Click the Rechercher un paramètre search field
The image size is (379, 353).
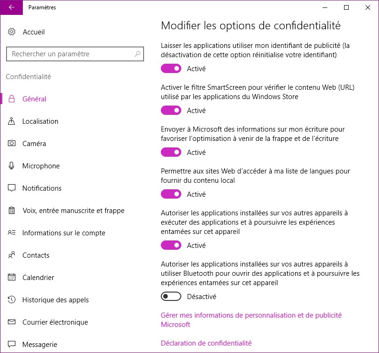[x=70, y=54]
